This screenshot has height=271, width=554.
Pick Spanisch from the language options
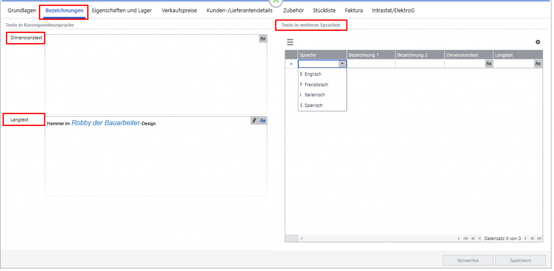click(313, 105)
